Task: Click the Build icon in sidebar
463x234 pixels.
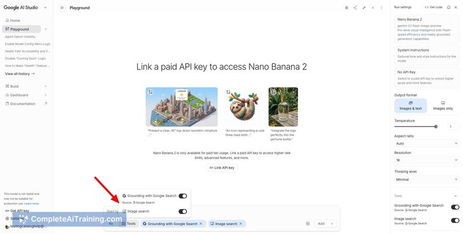Action: point(7,86)
